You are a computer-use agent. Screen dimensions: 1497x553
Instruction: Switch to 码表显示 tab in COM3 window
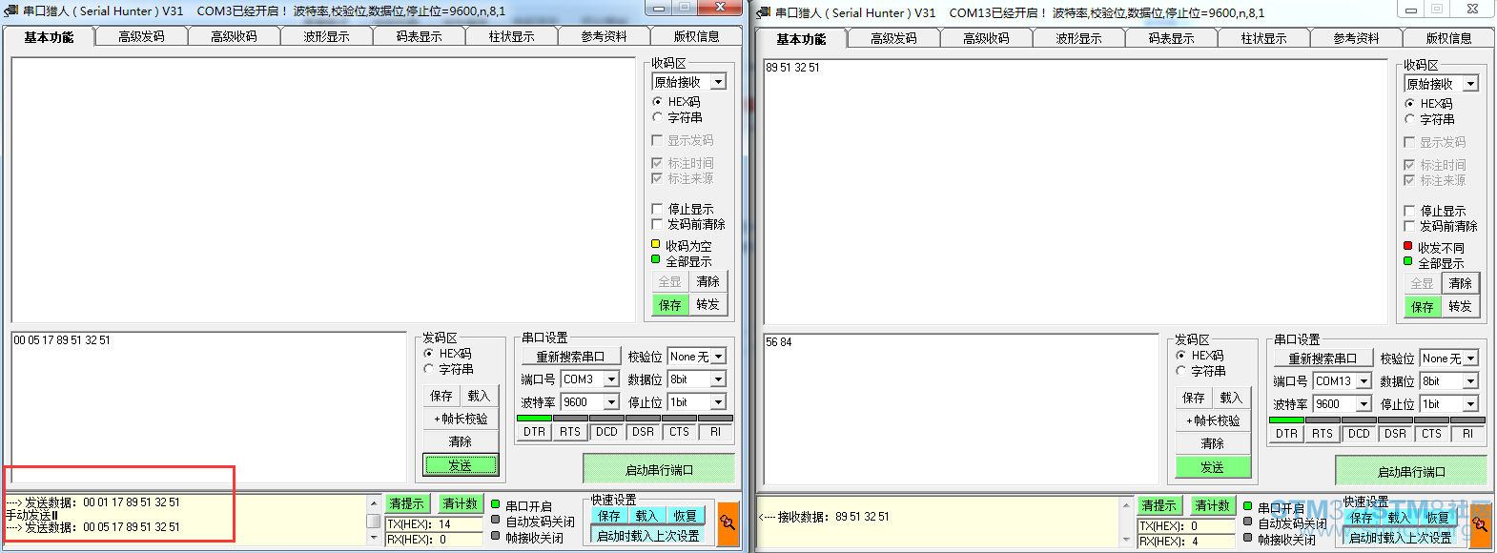coord(419,36)
